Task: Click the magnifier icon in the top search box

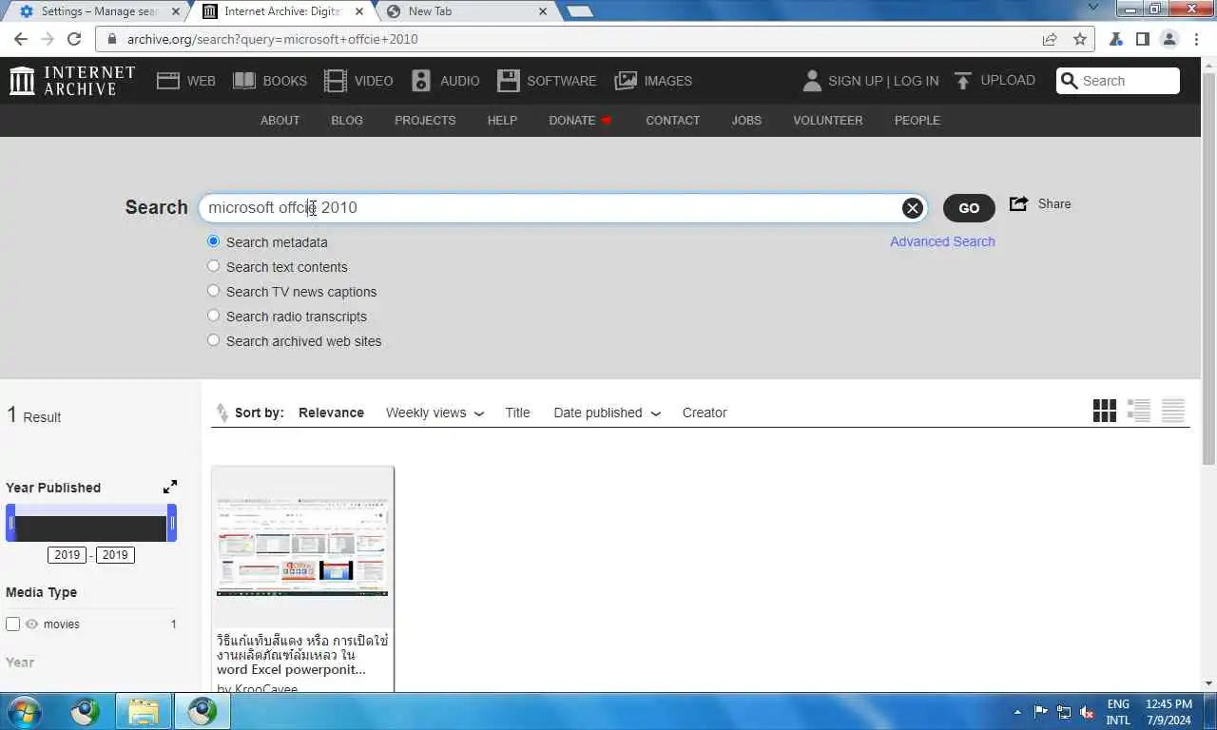Action: (1070, 81)
